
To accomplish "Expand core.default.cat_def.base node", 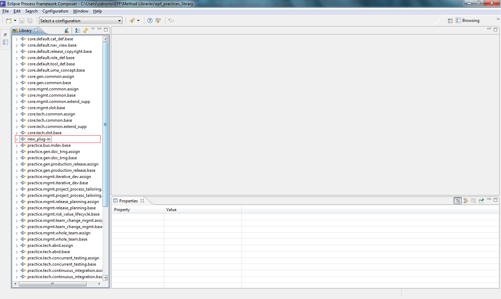I will [17, 39].
